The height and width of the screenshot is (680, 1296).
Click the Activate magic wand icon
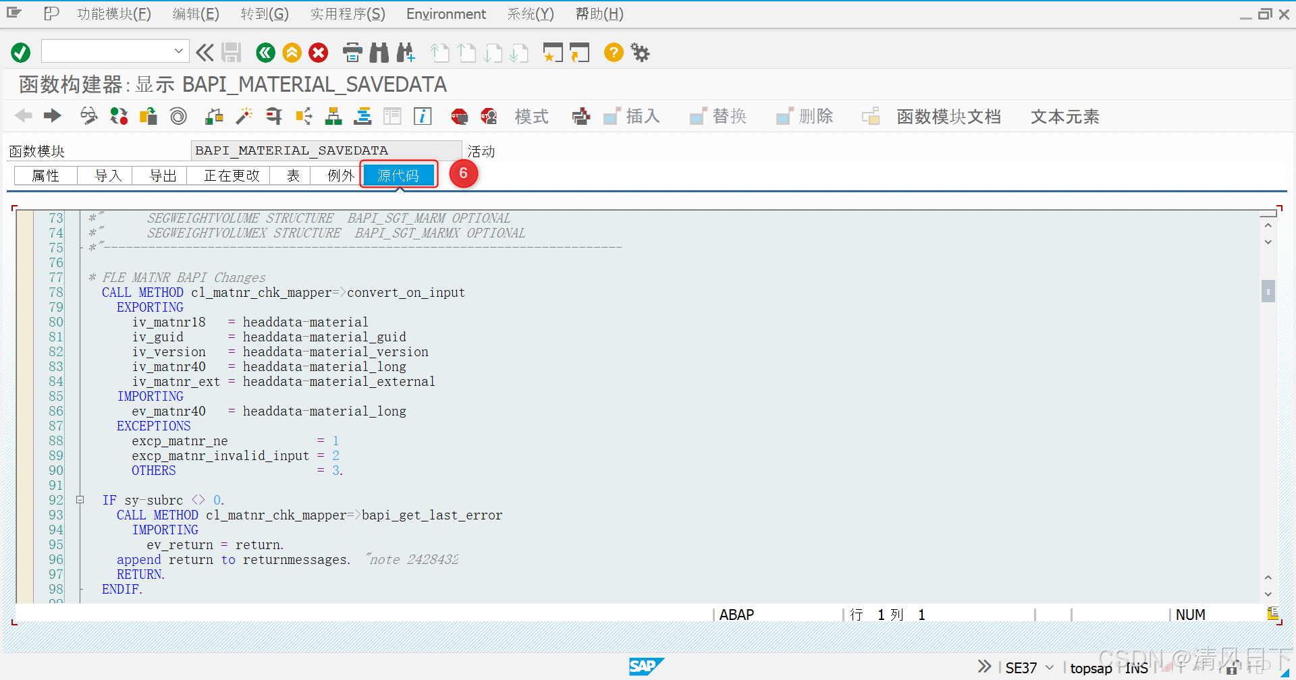(244, 116)
